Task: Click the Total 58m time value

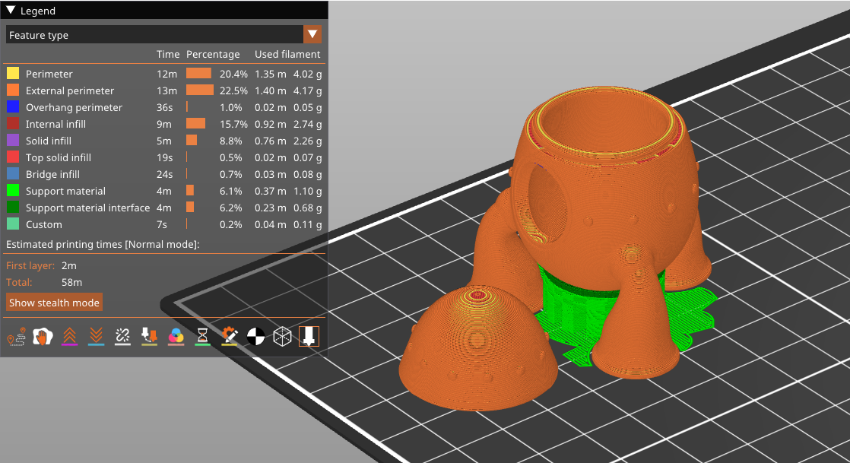Action: pyautogui.click(x=72, y=282)
